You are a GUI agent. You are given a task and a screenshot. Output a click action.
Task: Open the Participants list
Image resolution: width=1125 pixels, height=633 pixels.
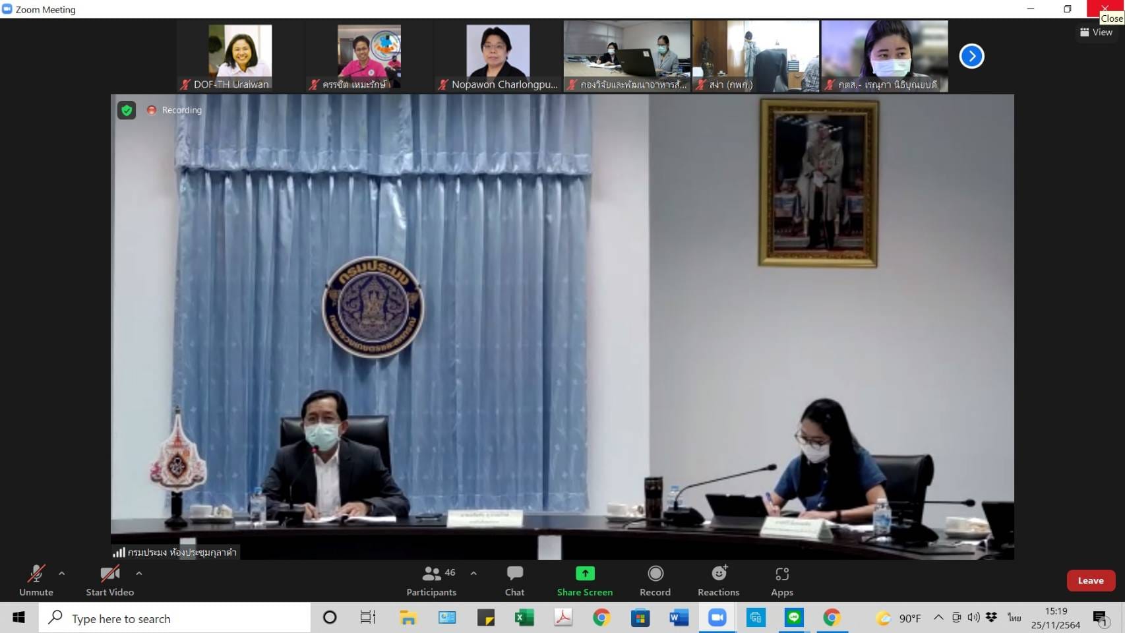coord(431,580)
